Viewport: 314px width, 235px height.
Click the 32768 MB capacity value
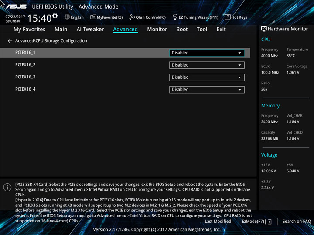click(270, 138)
